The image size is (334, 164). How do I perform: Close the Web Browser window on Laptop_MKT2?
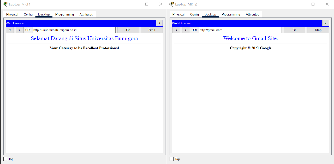point(325,23)
